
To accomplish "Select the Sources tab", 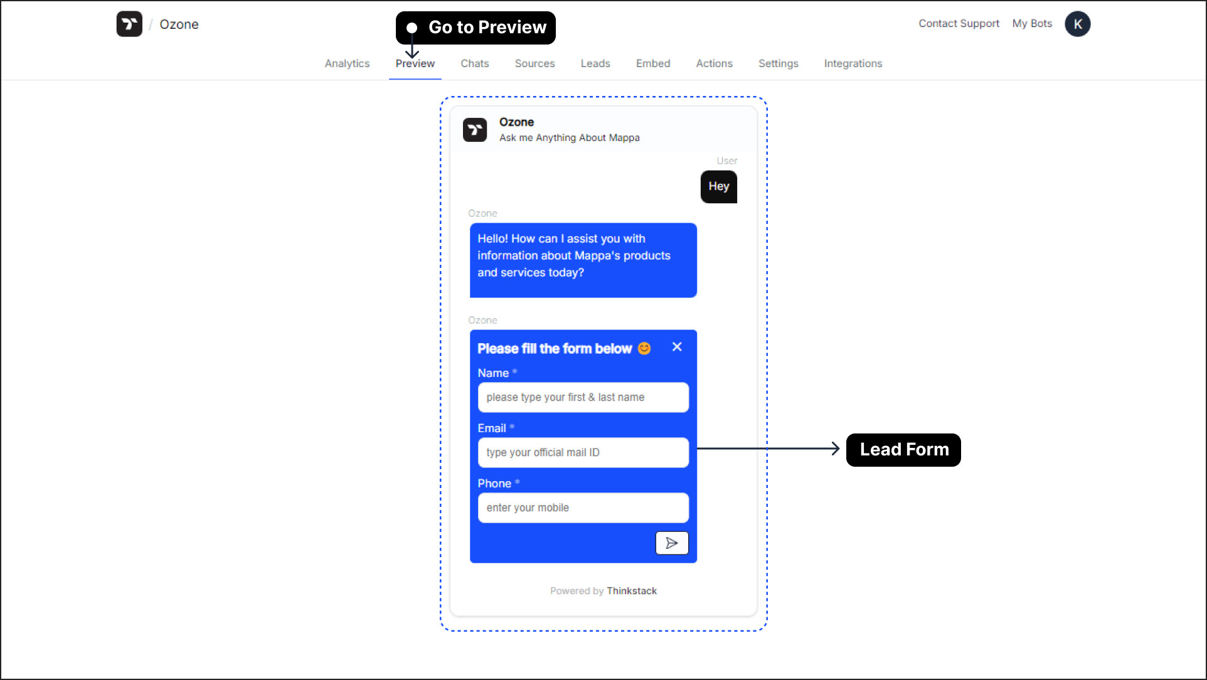I will coord(534,63).
